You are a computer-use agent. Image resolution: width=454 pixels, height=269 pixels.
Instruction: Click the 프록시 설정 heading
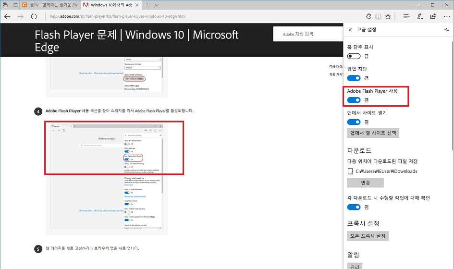(x=363, y=223)
